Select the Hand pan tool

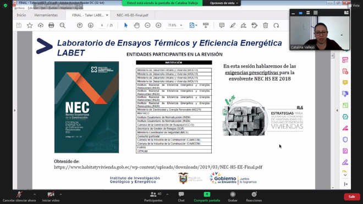coord(136,25)
